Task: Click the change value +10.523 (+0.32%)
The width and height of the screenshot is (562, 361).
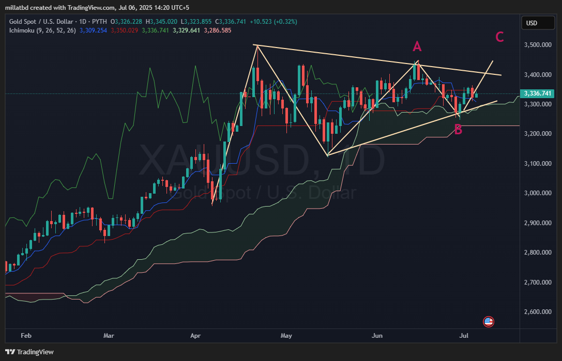Action: click(x=274, y=22)
